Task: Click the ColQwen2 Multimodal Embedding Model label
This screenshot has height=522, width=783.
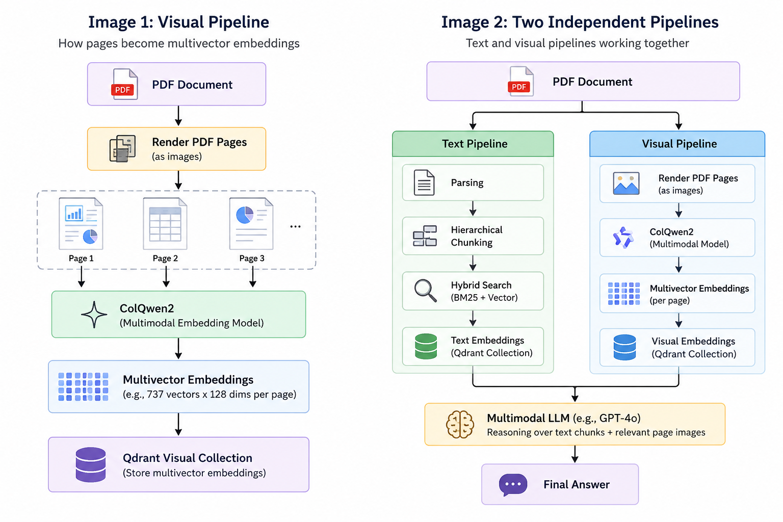Action: [x=192, y=315]
